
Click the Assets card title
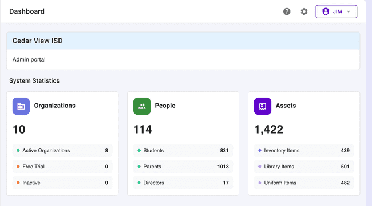tap(286, 106)
